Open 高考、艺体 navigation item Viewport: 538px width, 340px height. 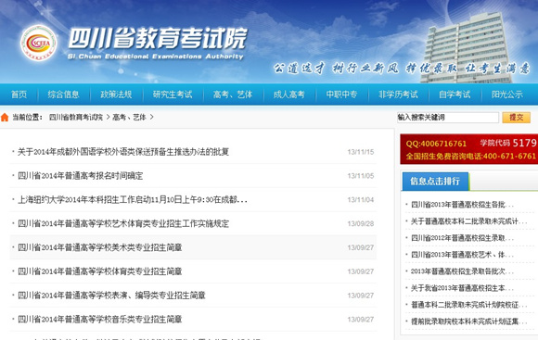click(233, 94)
